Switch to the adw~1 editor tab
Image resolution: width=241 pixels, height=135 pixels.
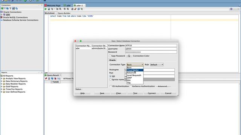tap(79, 6)
